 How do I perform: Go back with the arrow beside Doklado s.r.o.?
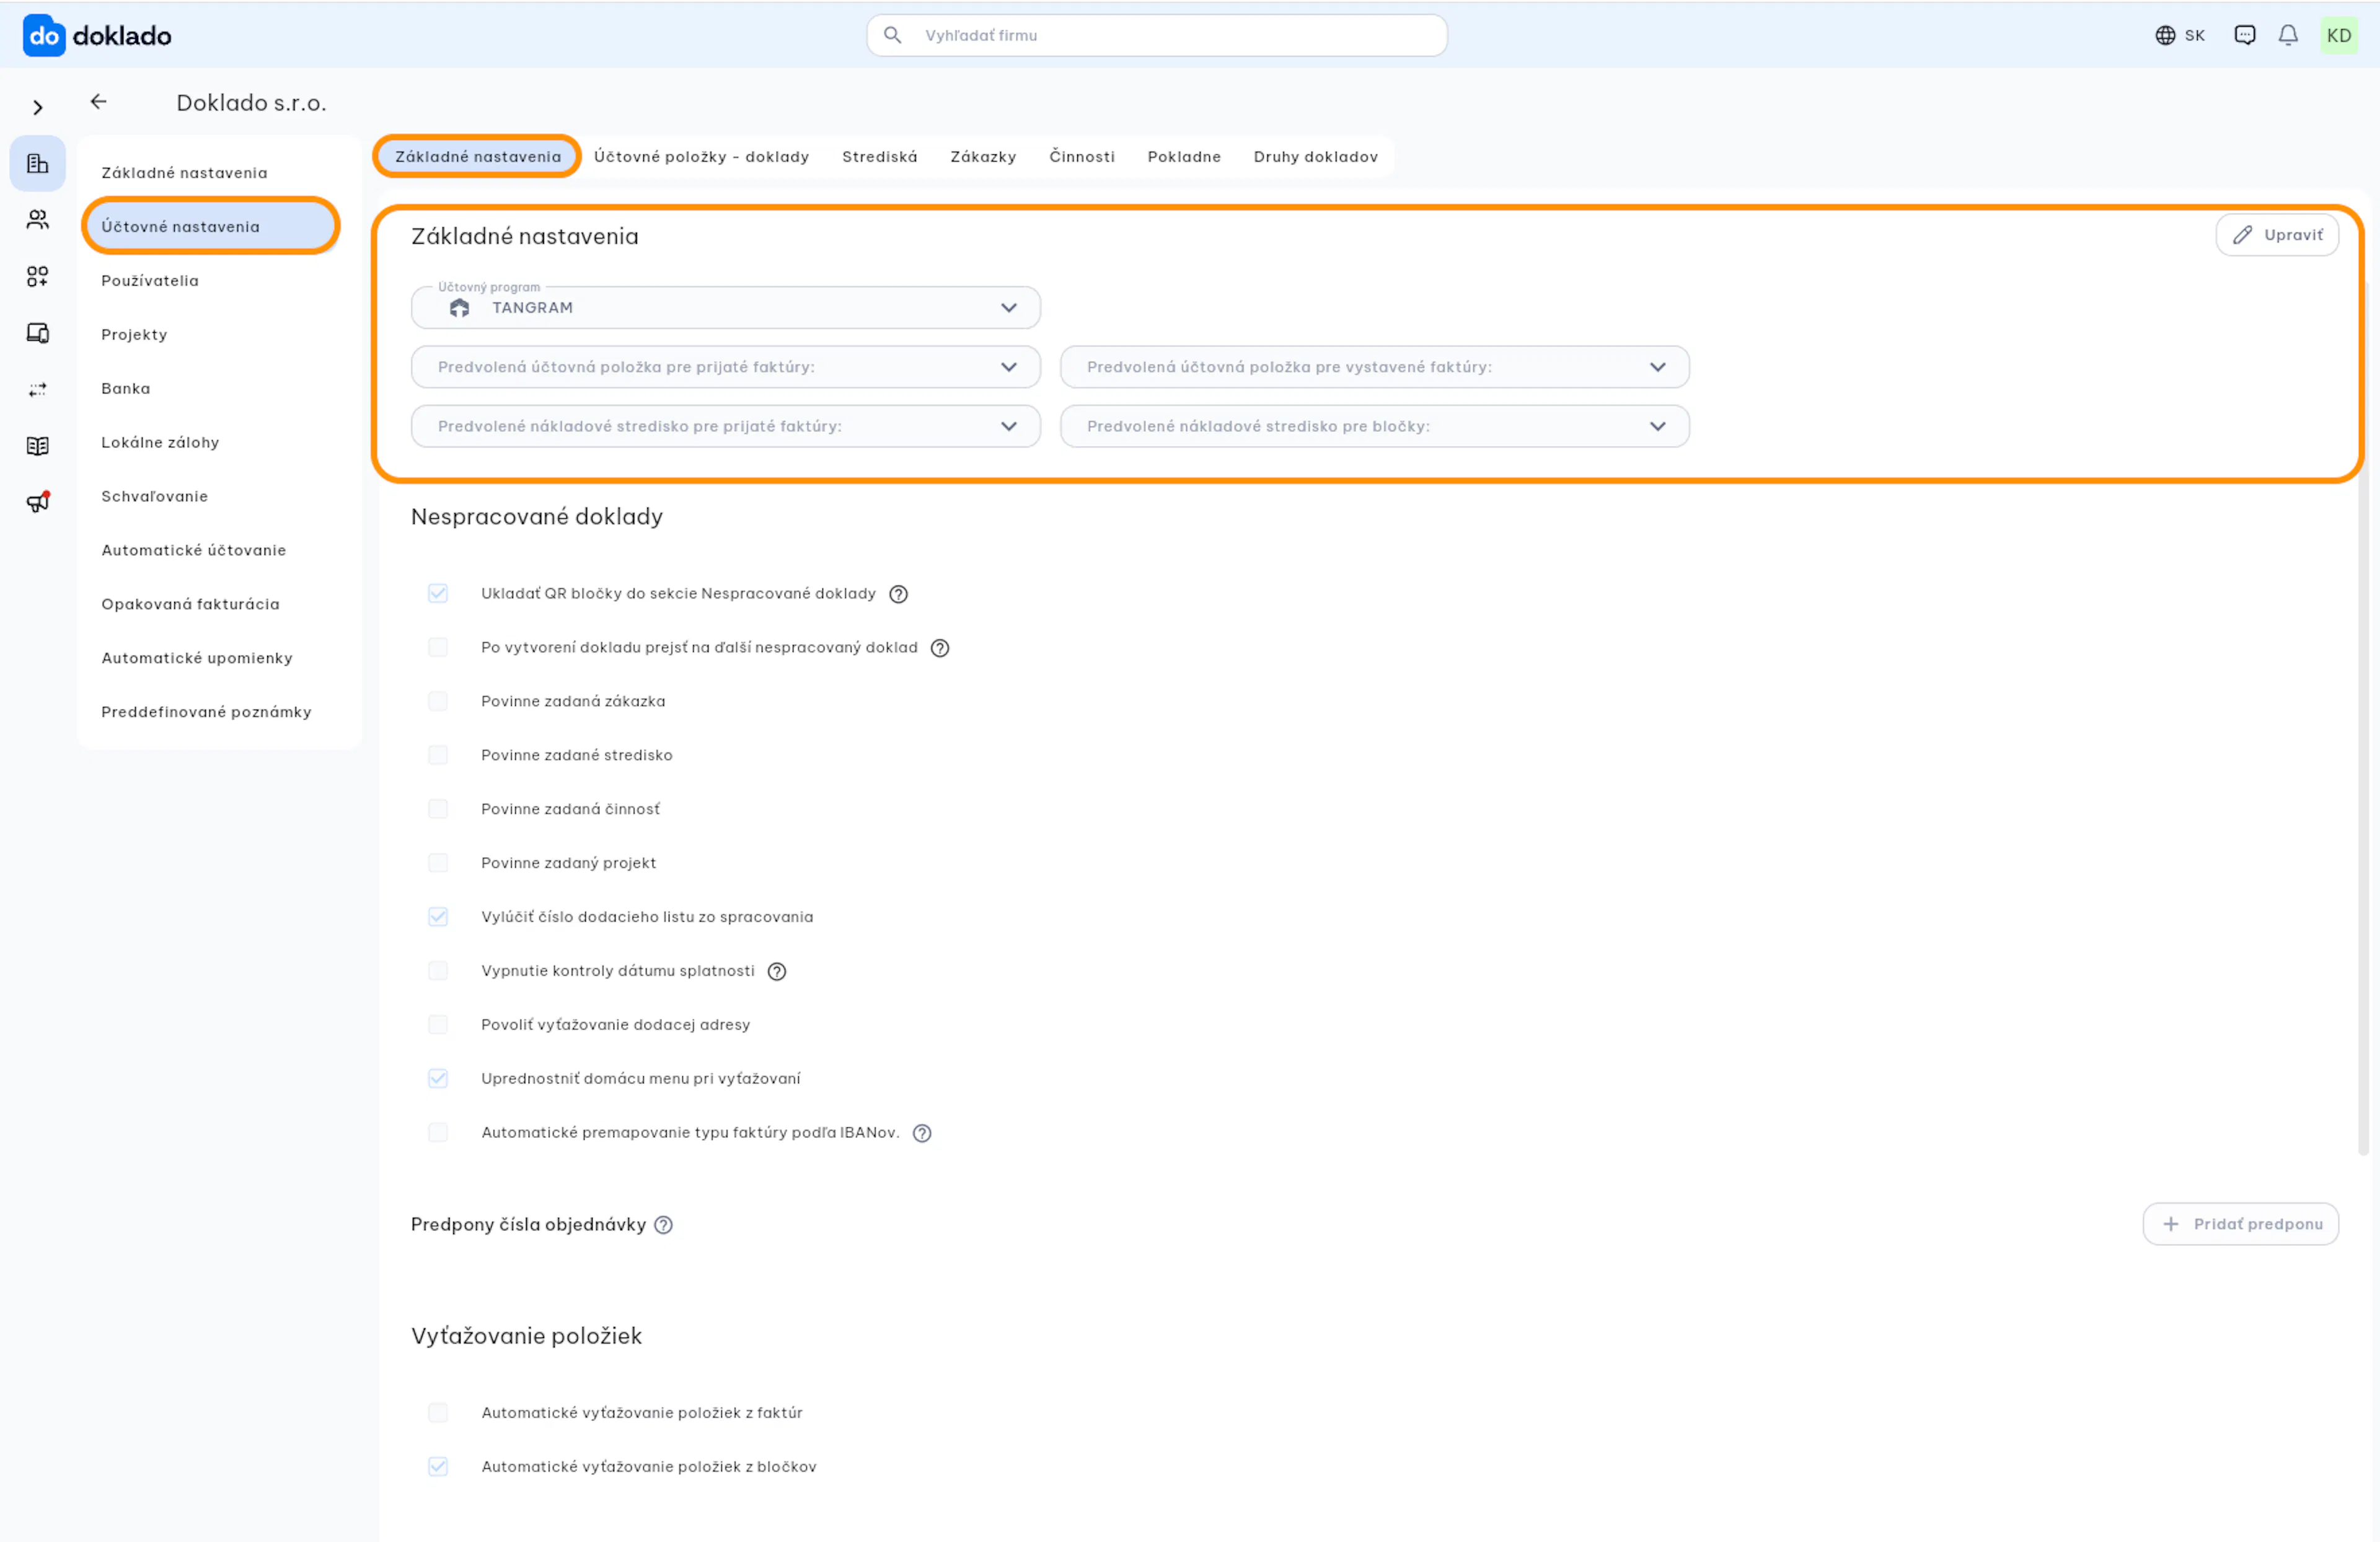pos(98,101)
